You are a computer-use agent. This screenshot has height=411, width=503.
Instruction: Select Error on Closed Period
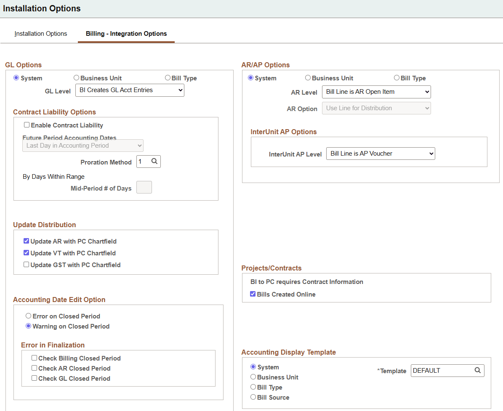[28, 316]
